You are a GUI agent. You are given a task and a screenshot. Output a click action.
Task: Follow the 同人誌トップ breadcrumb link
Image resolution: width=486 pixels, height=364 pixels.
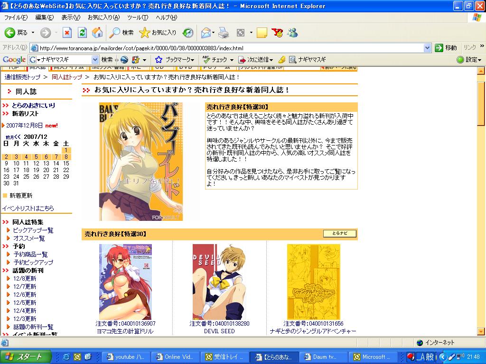click(x=67, y=77)
